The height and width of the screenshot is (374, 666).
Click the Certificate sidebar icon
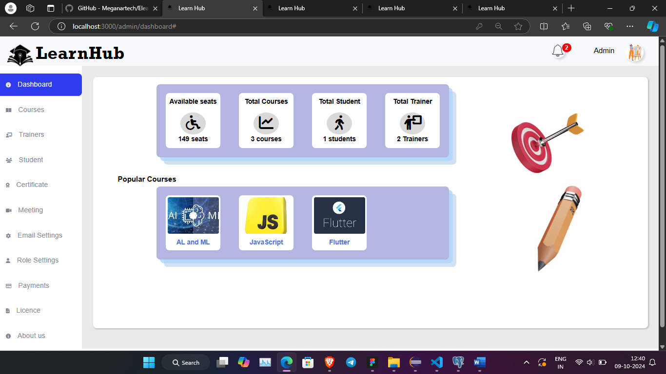click(8, 185)
